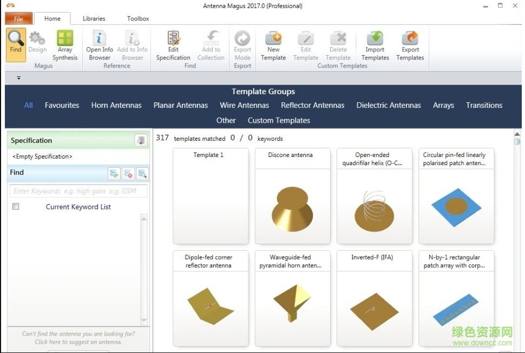
Task: Click the Enter Keywords search field
Action: [x=78, y=191]
